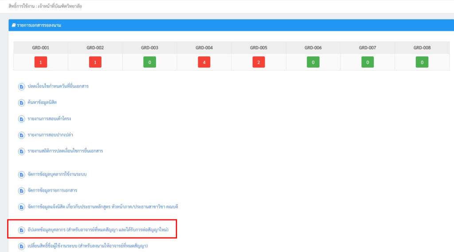Click the green GRD-006 zero badge
The width and height of the screenshot is (454, 252).
coord(313,63)
